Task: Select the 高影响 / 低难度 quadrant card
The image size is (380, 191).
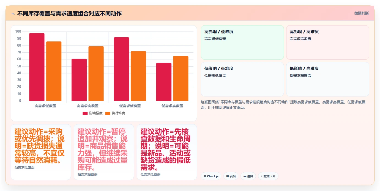Action: [242, 42]
